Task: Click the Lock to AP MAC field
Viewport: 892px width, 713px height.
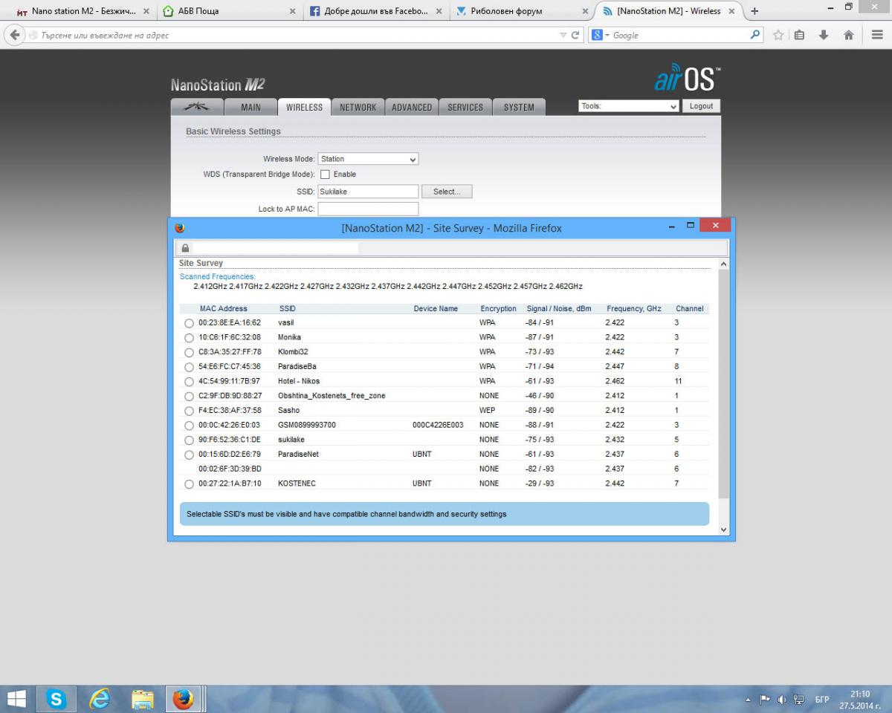Action: 368,209
